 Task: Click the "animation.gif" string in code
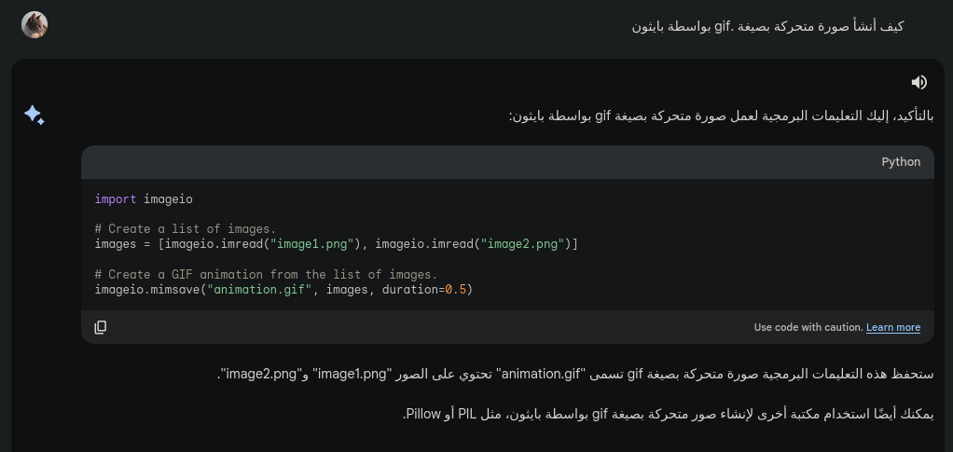(260, 290)
